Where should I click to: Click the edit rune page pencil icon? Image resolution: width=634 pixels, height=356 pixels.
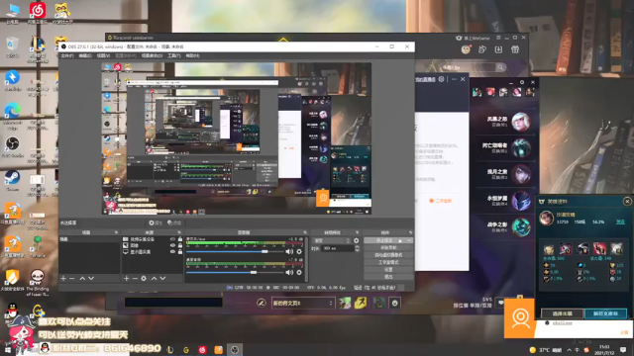pos(262,303)
